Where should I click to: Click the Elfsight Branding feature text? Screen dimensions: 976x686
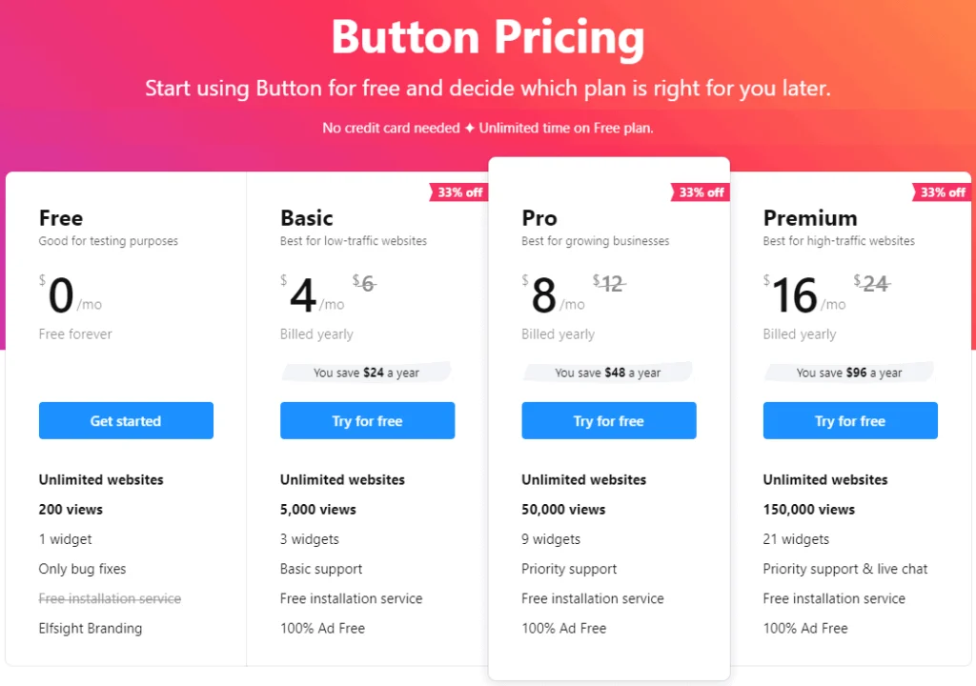pos(90,628)
